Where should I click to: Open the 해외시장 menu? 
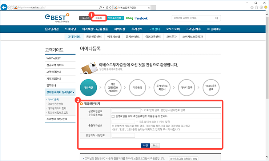[120, 29]
